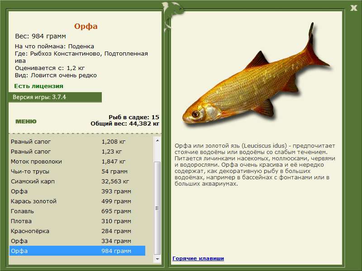Select the Краснопёрка entry

[x=77, y=231]
